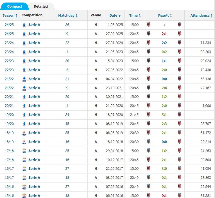This screenshot has height=198, width=215.
Task: Click the away team crest in the 15.04.2023 row
Action: coord(180,60)
